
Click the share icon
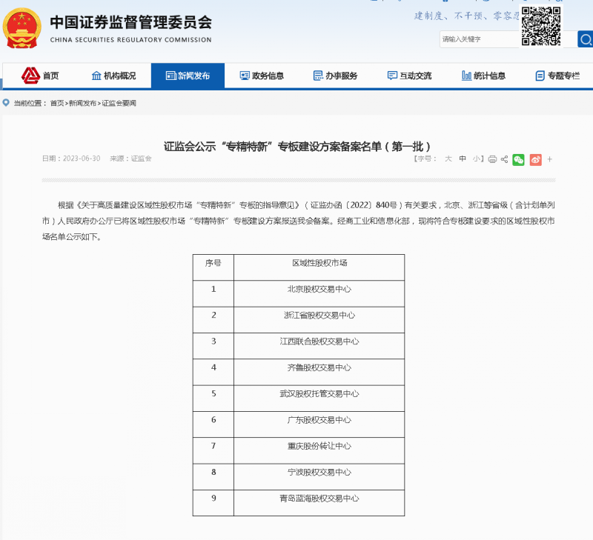504,159
